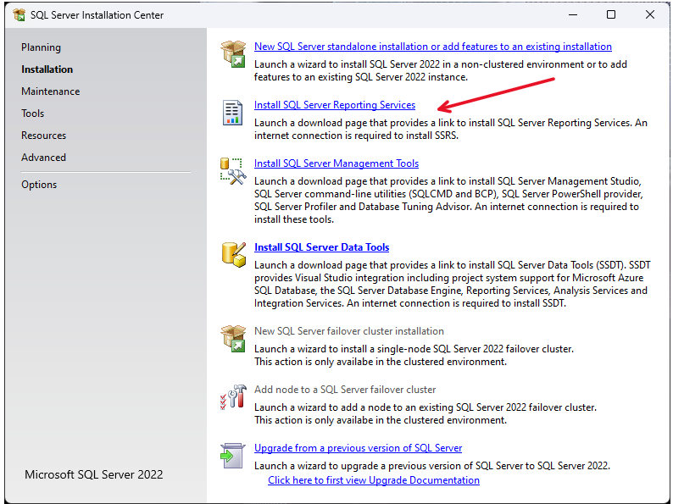The height and width of the screenshot is (504, 673).
Task: Click the Reporting Services report icon
Action: [232, 113]
